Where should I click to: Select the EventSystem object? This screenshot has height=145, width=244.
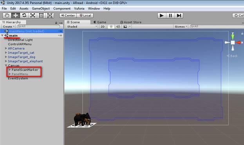coord(18,78)
